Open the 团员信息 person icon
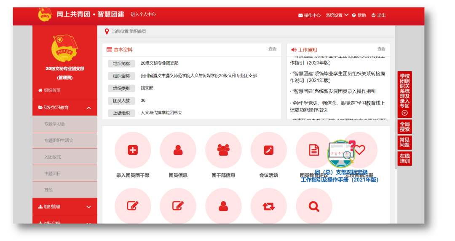 click(x=178, y=150)
